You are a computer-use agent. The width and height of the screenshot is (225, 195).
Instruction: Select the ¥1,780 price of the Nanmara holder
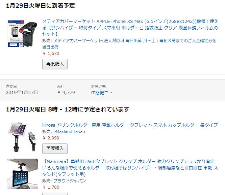pos(51,187)
